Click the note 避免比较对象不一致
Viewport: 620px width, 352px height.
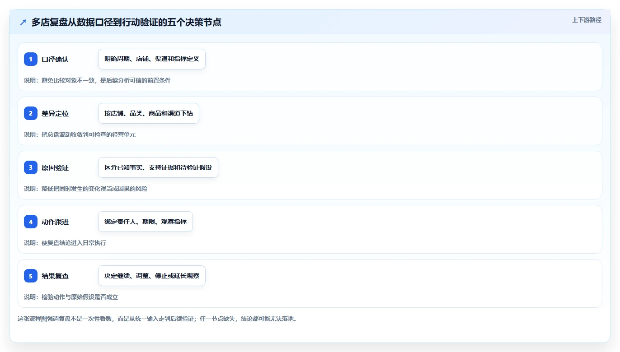tap(97, 80)
